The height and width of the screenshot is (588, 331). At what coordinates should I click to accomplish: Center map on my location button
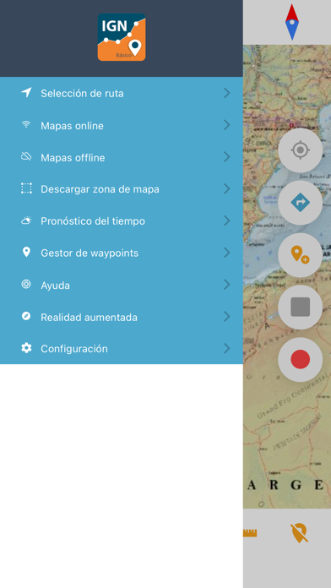pos(301,150)
